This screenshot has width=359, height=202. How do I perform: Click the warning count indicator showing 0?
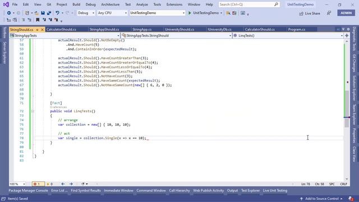50,184
